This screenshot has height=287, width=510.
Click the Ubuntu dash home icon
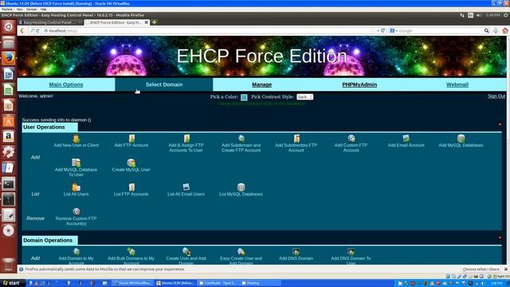pos(9,26)
